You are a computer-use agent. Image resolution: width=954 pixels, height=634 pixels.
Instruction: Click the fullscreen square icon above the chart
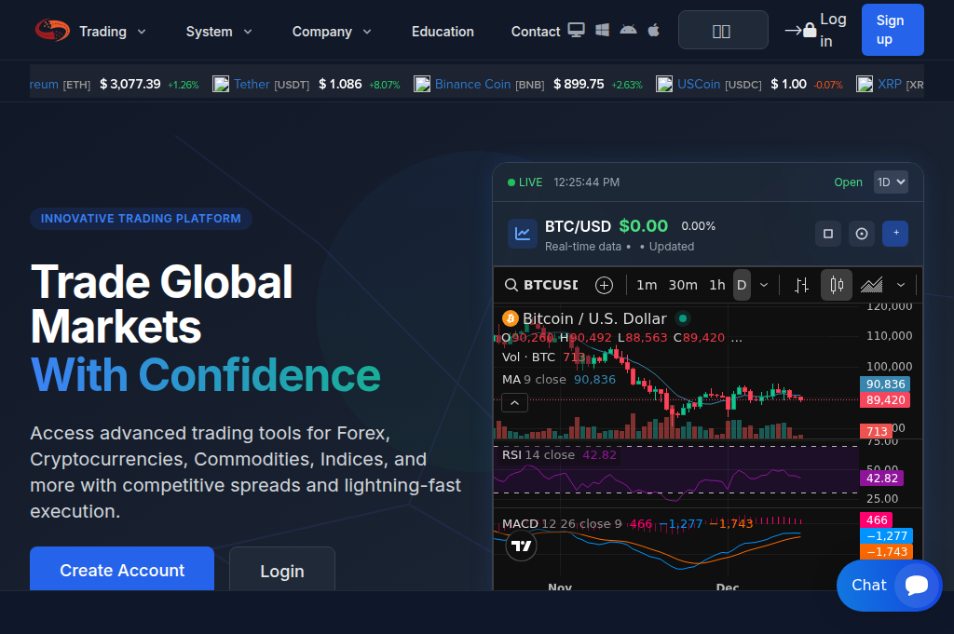tap(827, 234)
